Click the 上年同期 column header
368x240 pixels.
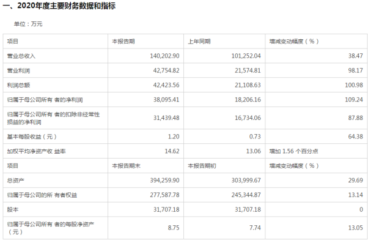199,42
